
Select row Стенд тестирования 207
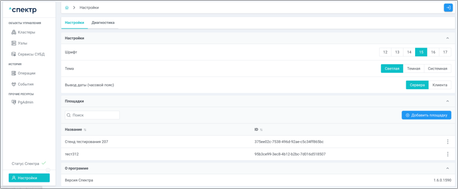click(x=86, y=142)
